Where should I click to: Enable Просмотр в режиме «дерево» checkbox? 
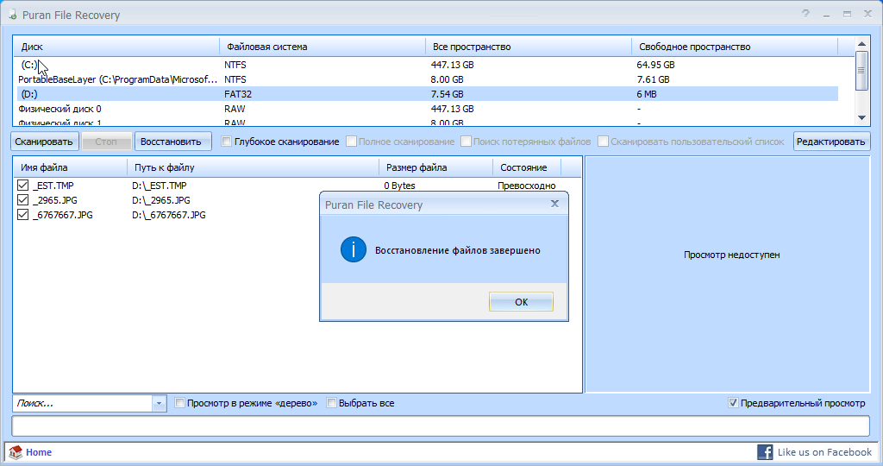(x=179, y=403)
